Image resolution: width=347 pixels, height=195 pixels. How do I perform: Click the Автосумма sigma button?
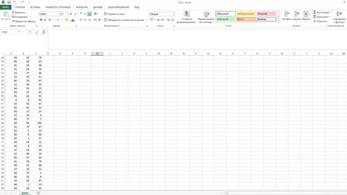coord(321,12)
